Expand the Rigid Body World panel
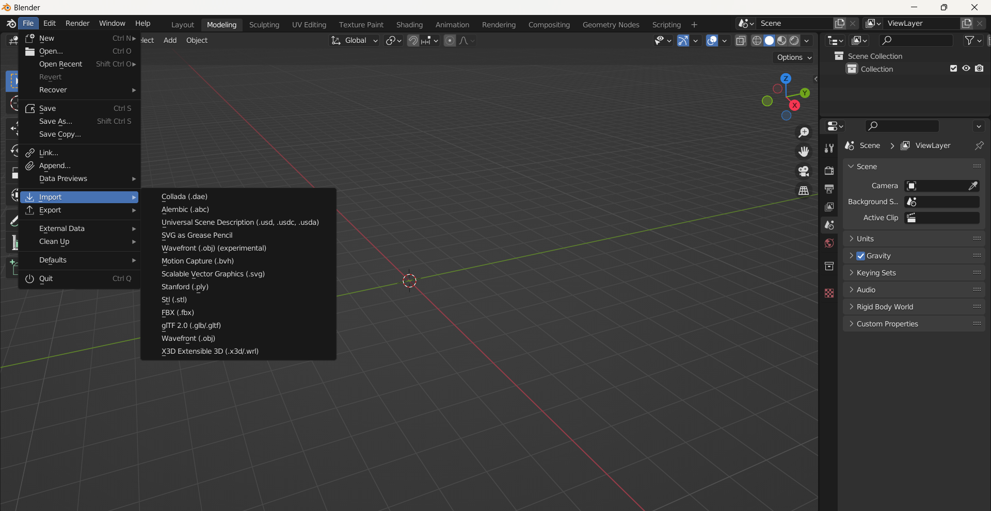Viewport: 991px width, 511px height. (x=914, y=307)
